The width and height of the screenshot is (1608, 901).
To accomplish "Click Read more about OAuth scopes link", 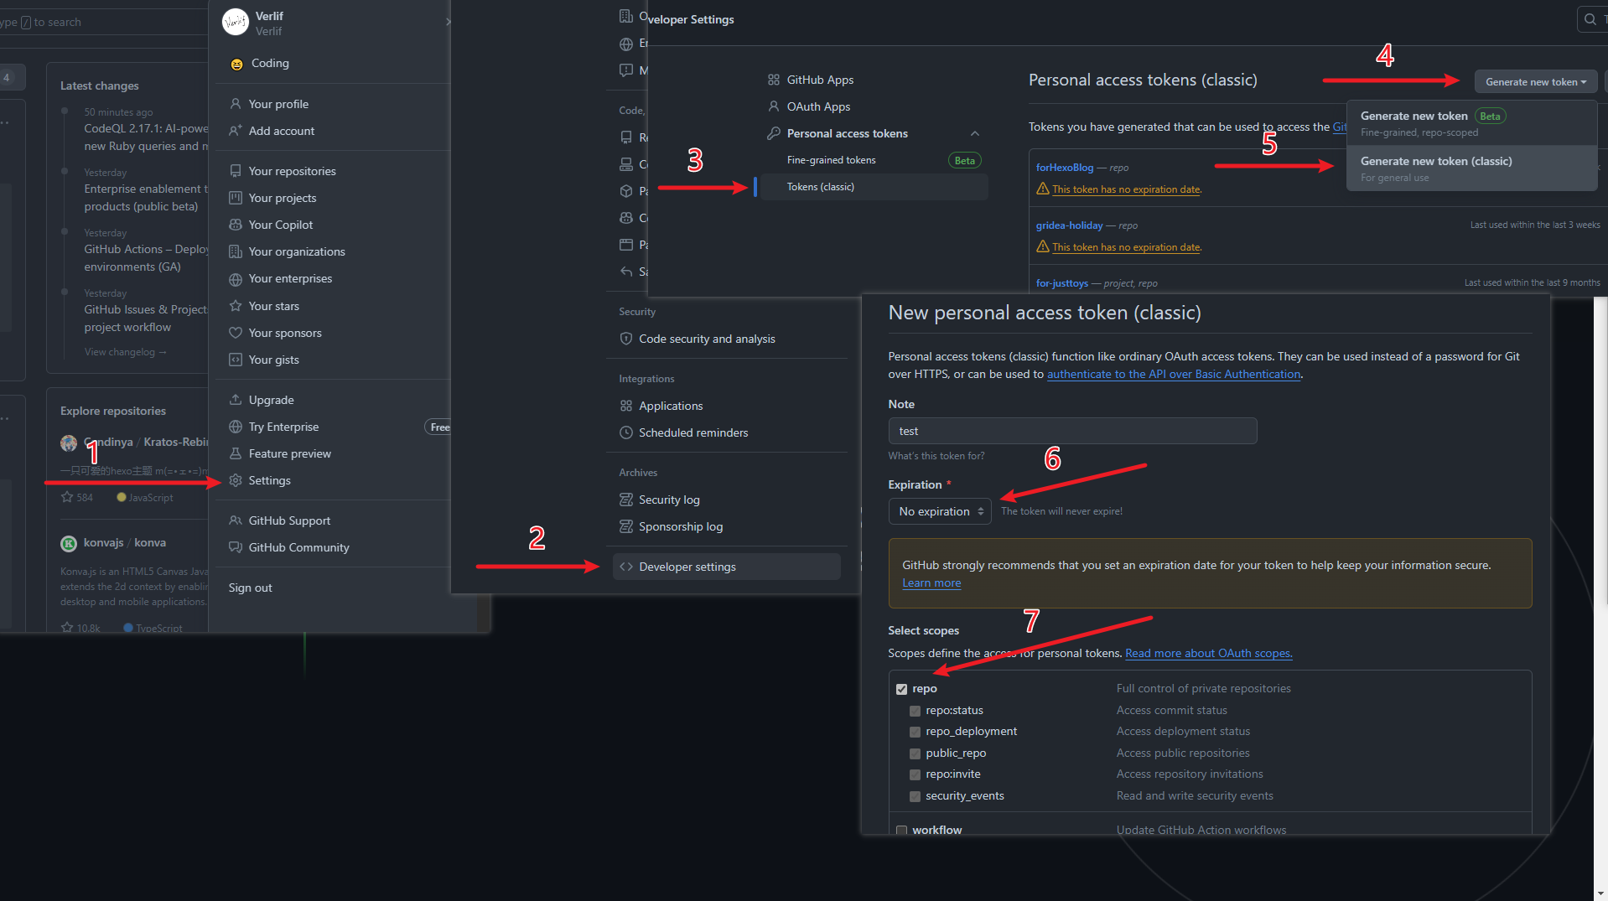I will 1208,653.
